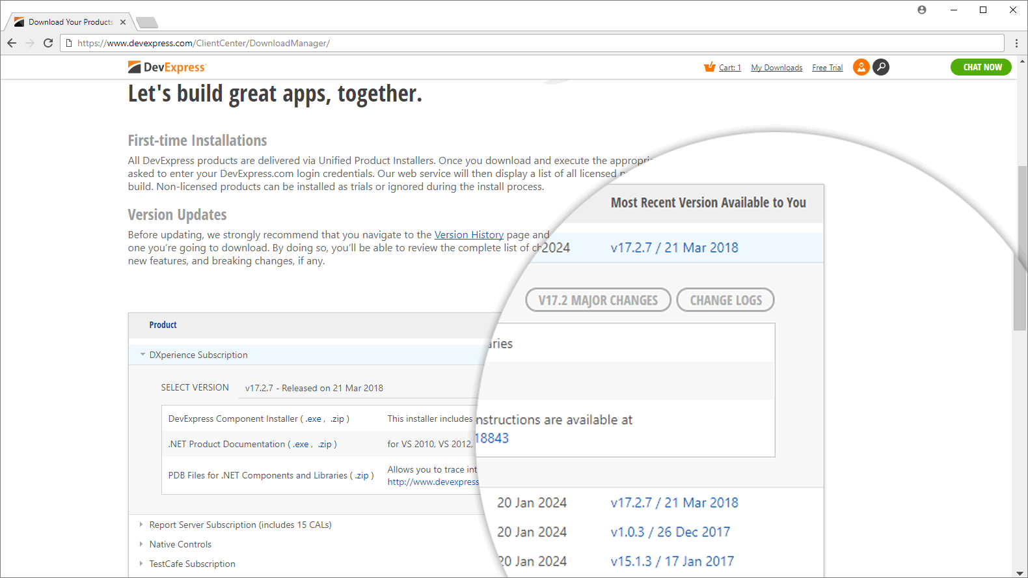Expand the TestCafe Subscription row
The image size is (1028, 578).
[141, 564]
